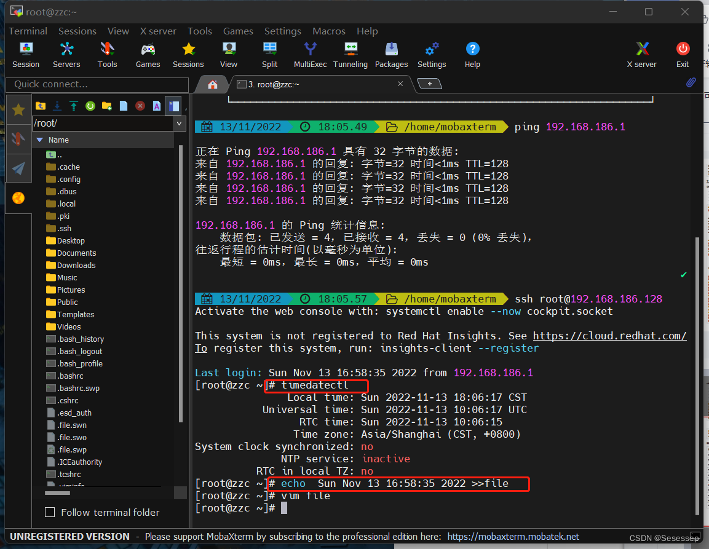Click the red delete icon in SFTP toolbar

[x=140, y=106]
